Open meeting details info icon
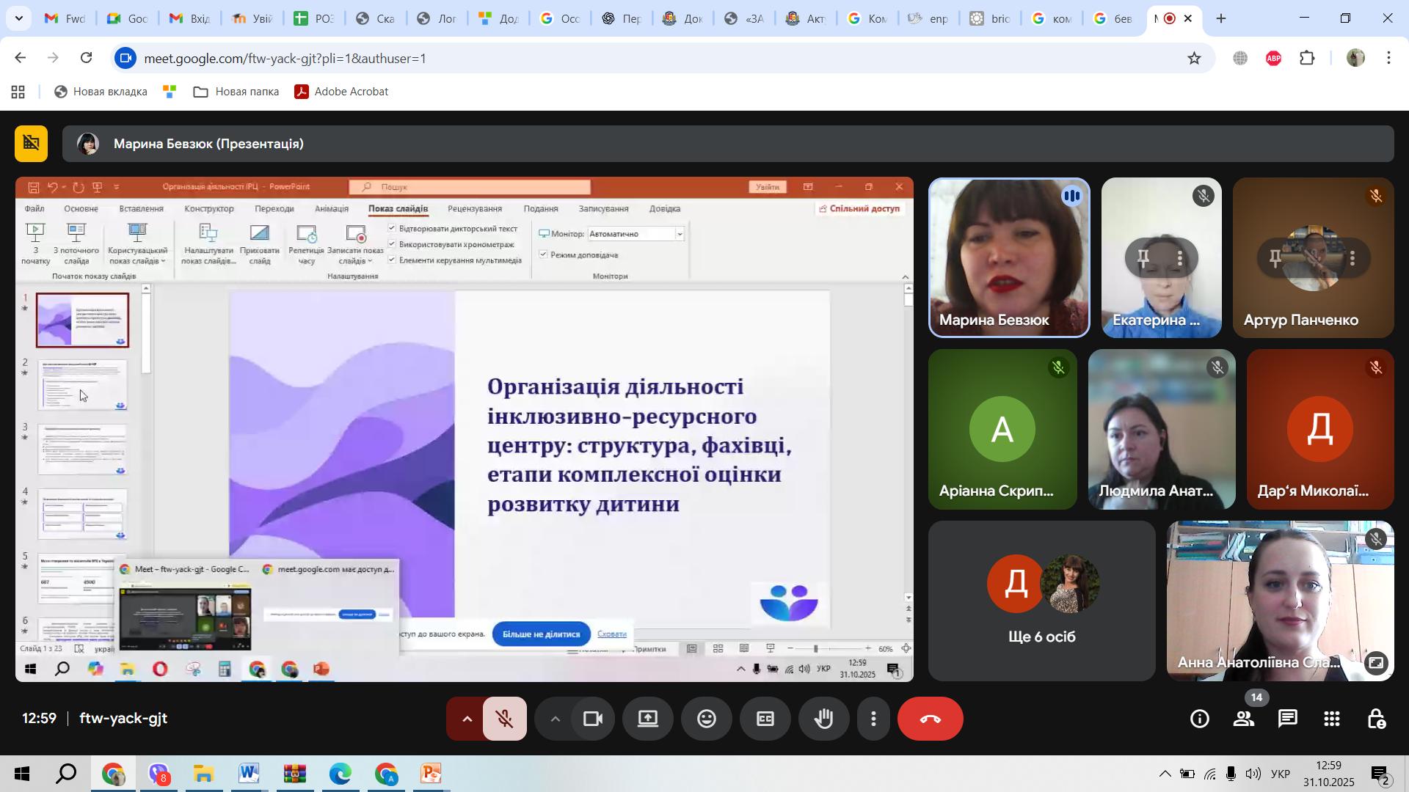1409x792 pixels. tap(1200, 719)
